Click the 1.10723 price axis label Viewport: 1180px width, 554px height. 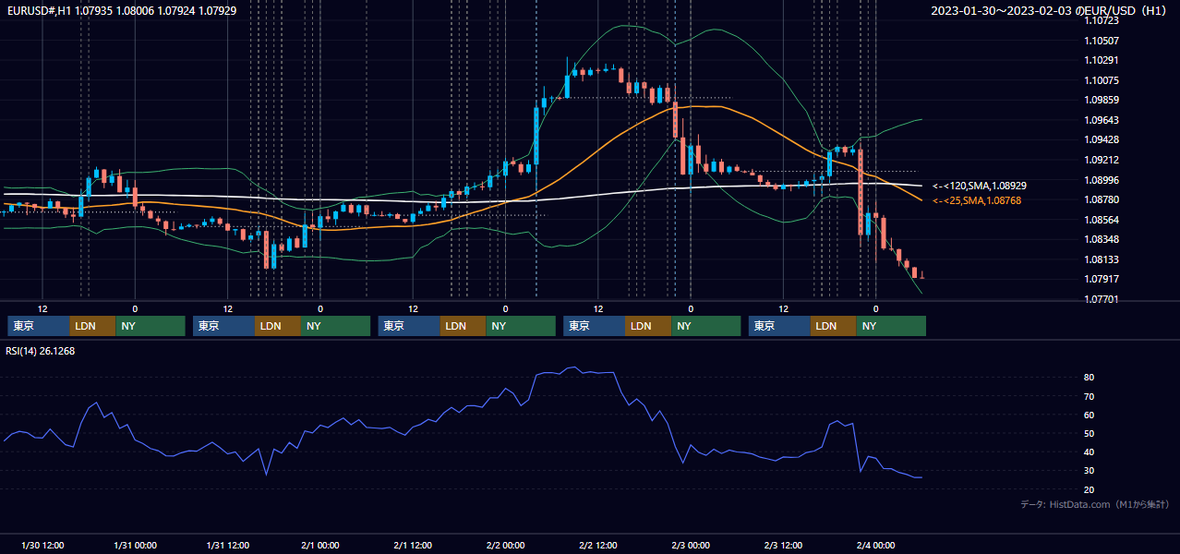tap(1102, 20)
